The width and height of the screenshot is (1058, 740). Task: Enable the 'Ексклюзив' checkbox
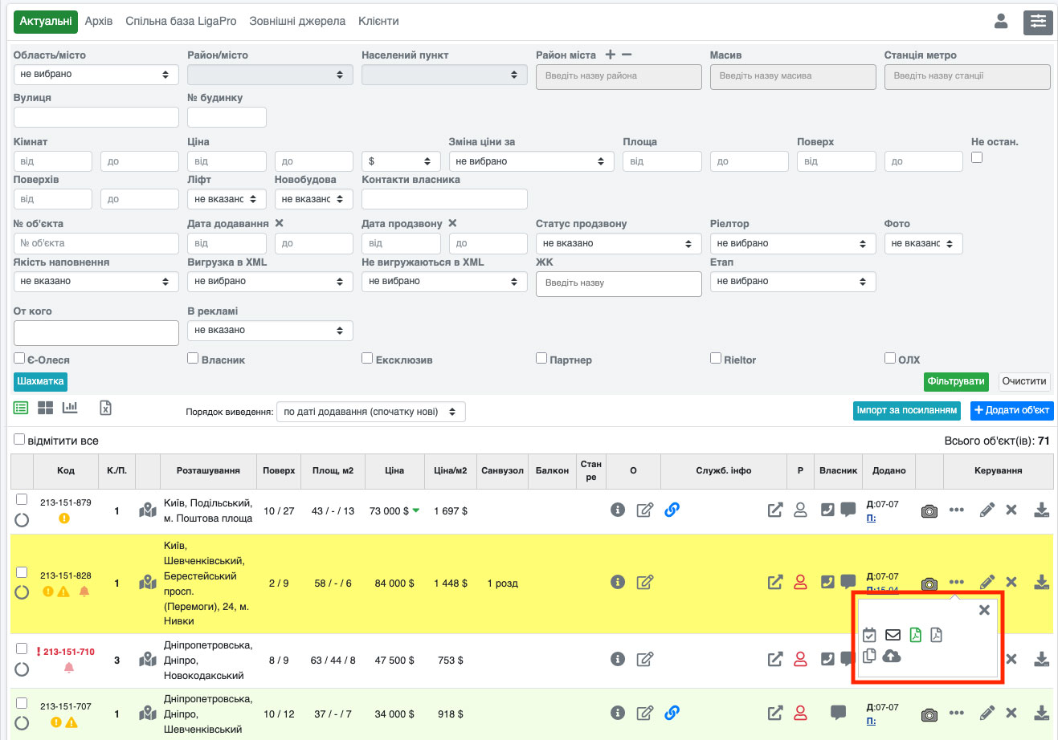coord(367,358)
